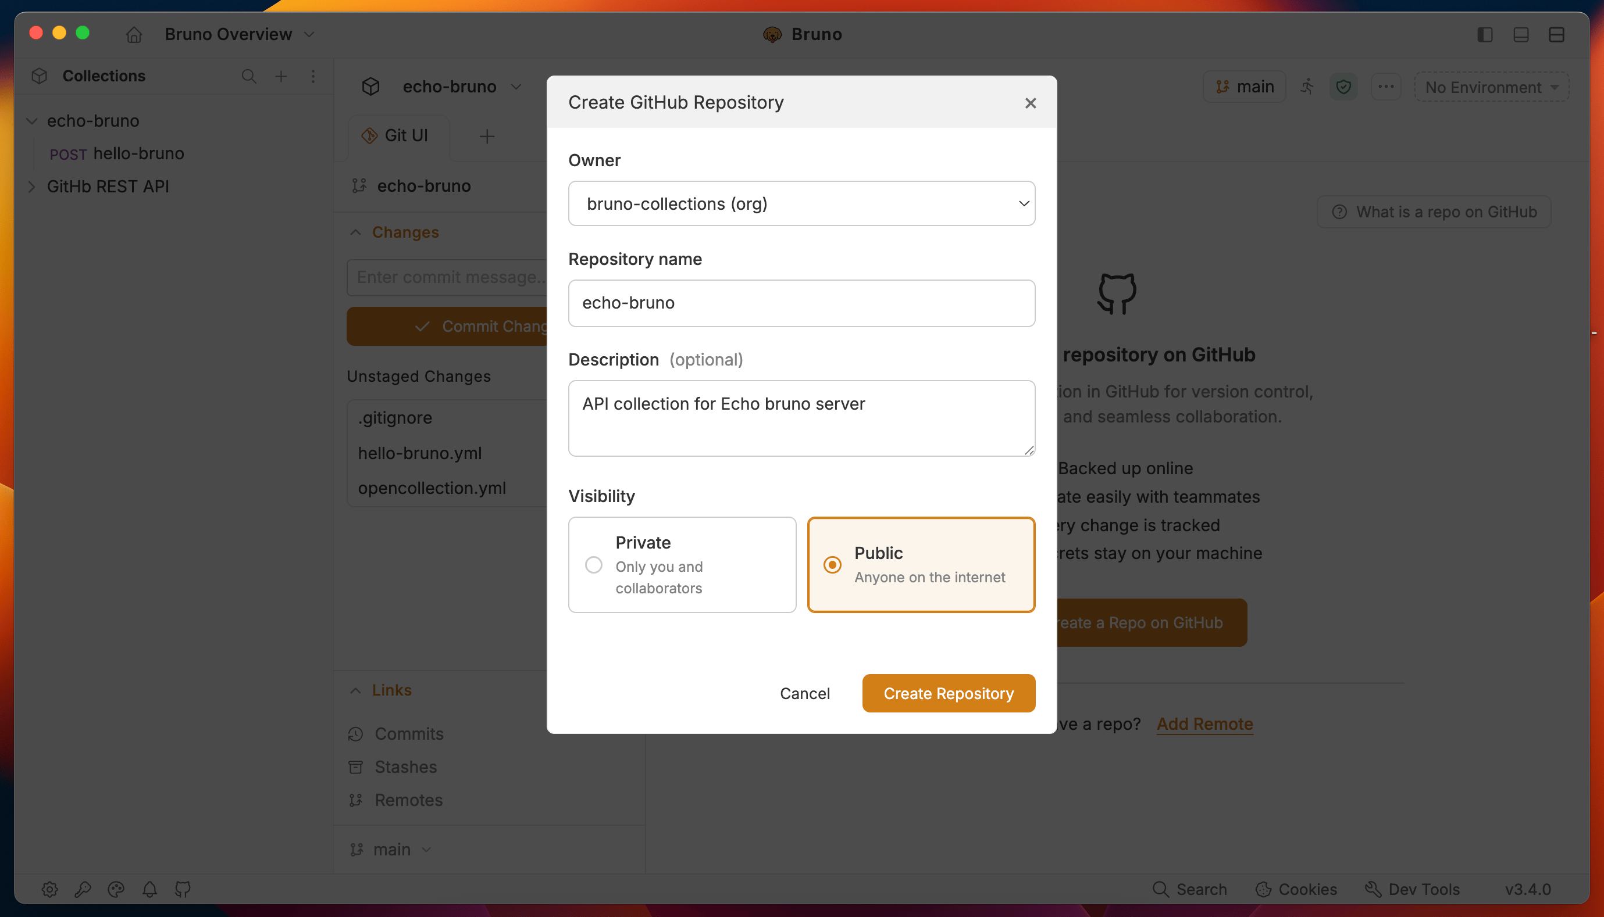Open Dev Tools from status bar
1604x917 pixels.
coord(1411,889)
